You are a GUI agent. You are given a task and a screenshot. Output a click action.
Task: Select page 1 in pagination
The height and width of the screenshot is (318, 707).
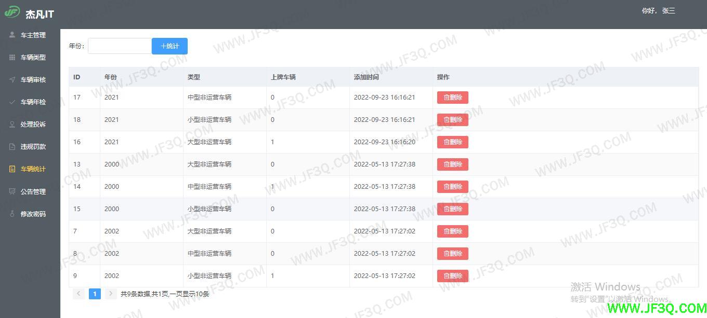coord(95,294)
